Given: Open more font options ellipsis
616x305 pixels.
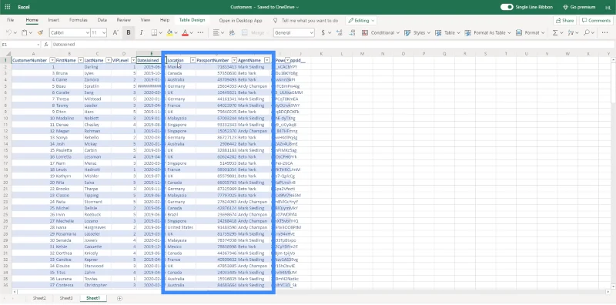Looking at the screenshot, I should 200,32.
